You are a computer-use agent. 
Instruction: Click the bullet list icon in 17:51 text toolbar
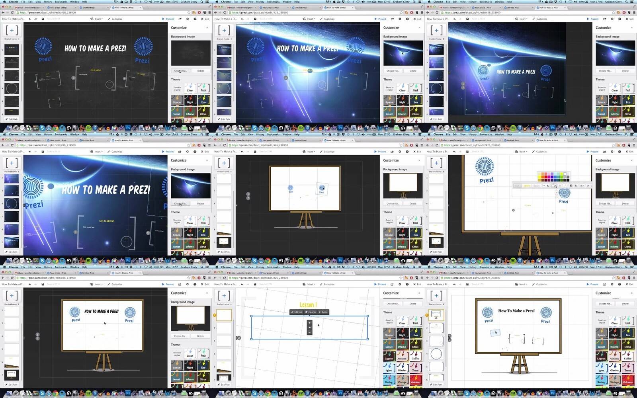(x=576, y=186)
